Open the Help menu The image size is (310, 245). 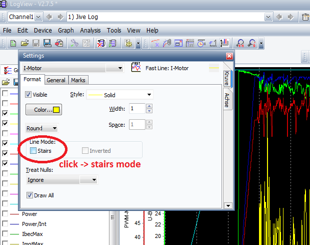[x=152, y=31]
